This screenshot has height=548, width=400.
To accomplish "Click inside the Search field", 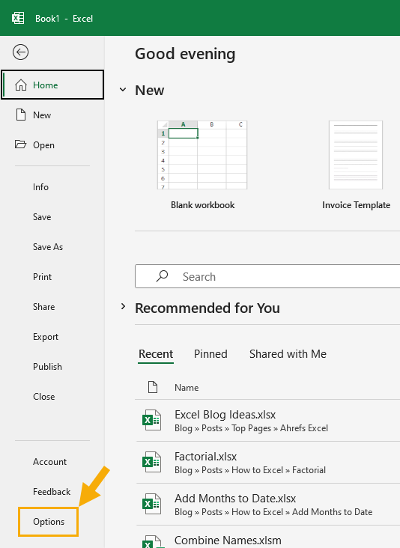I will pyautogui.click(x=267, y=276).
